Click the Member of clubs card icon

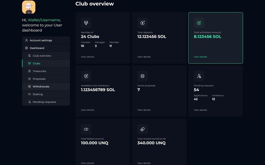click(86, 23)
